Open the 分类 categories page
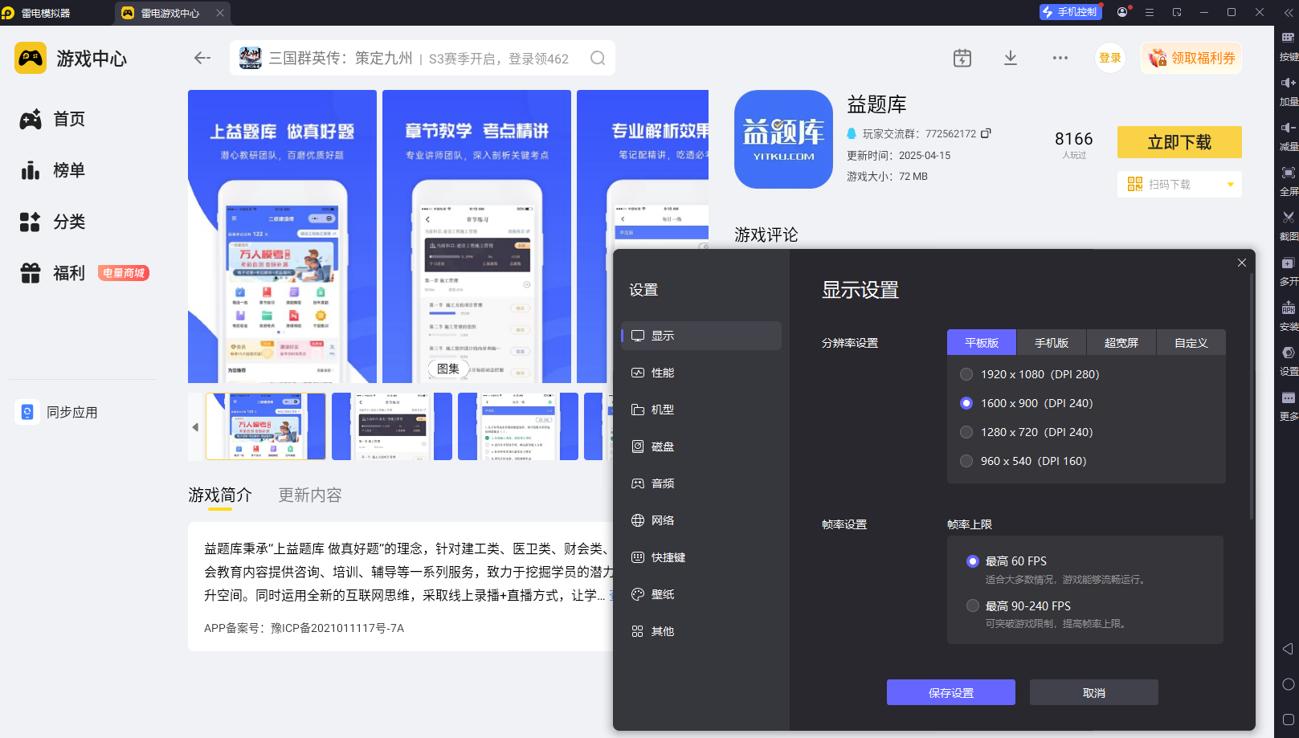This screenshot has width=1299, height=738. [53, 222]
